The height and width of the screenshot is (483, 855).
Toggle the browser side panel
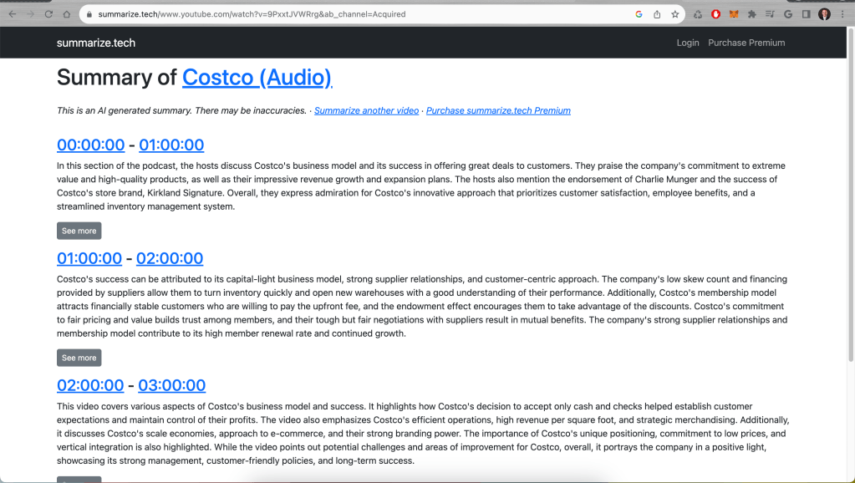[806, 14]
